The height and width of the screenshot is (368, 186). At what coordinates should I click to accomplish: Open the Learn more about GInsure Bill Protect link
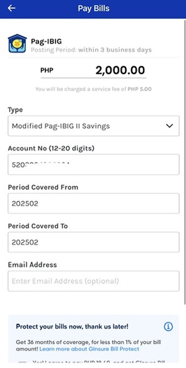pos(89,349)
